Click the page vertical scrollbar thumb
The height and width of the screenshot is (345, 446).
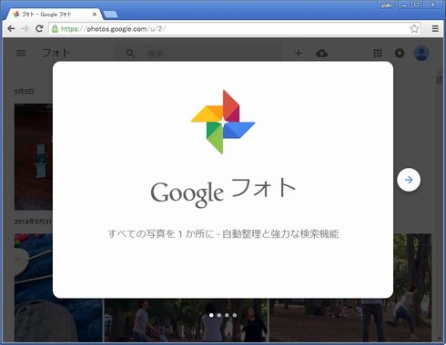439,80
